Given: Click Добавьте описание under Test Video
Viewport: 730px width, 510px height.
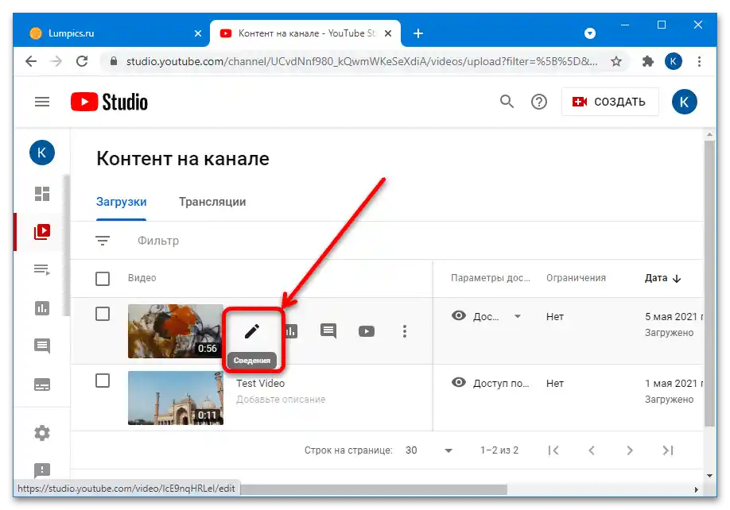Looking at the screenshot, I should coord(281,400).
